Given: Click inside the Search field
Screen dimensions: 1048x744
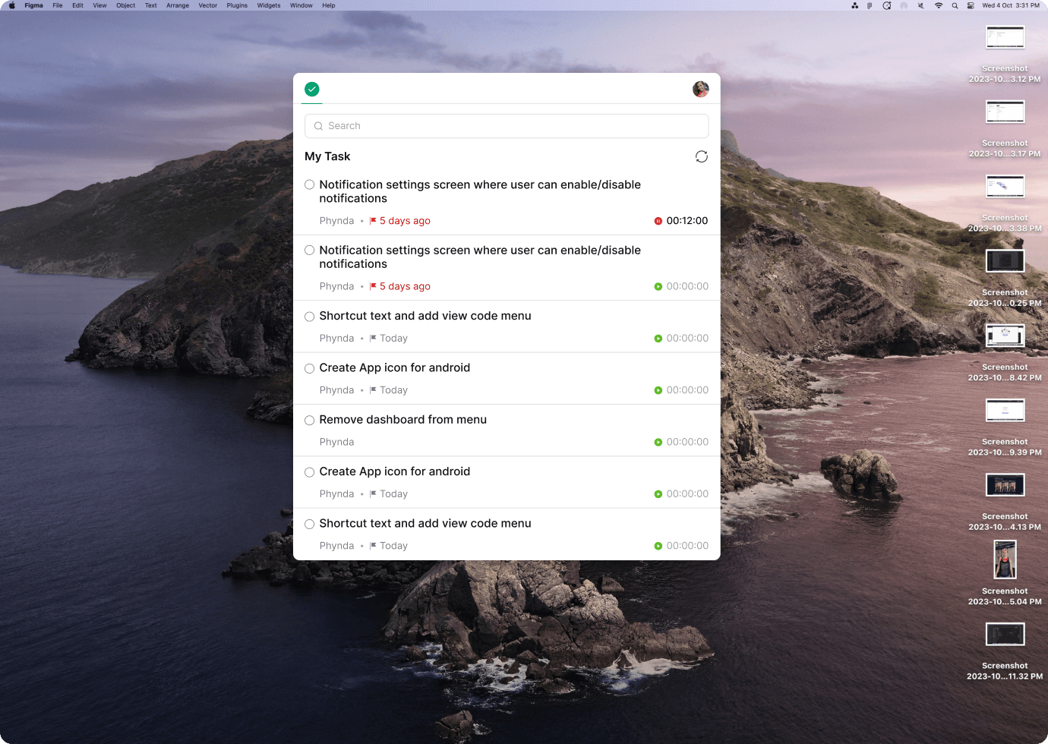Looking at the screenshot, I should pos(507,126).
